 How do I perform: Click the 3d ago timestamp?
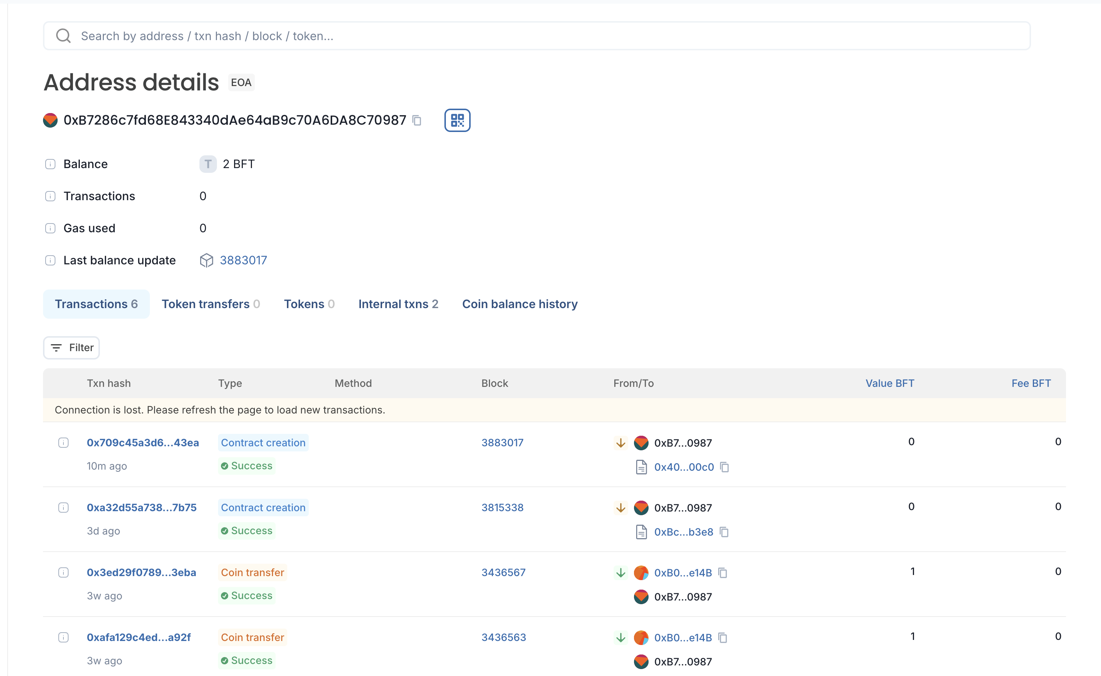pyautogui.click(x=103, y=531)
